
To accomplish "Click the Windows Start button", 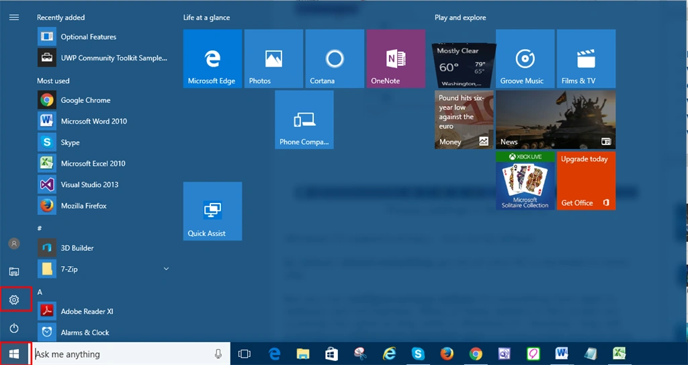I will click(14, 354).
